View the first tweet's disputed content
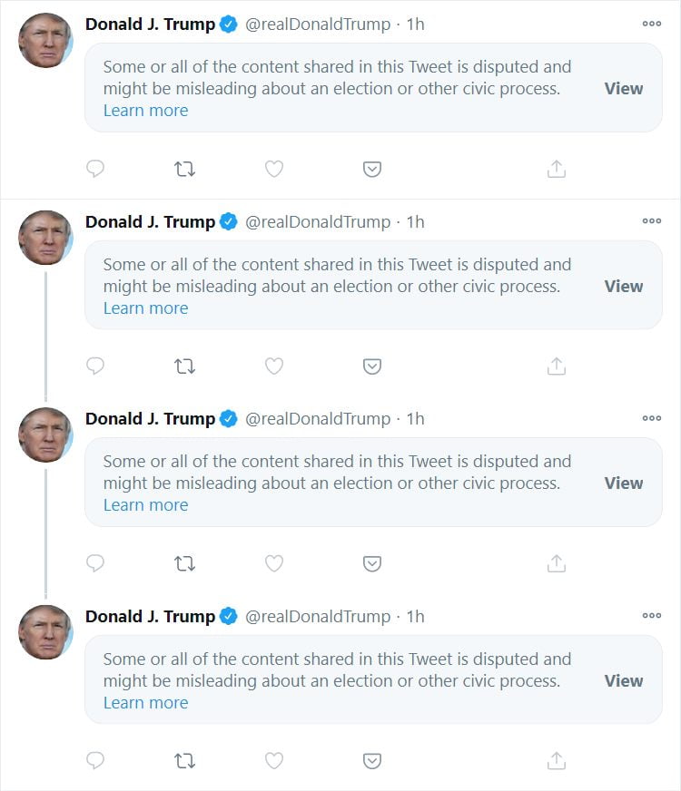This screenshot has height=791, width=681. pos(623,89)
